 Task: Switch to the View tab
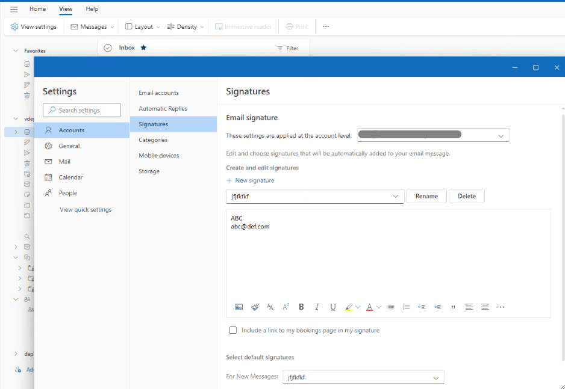point(66,9)
